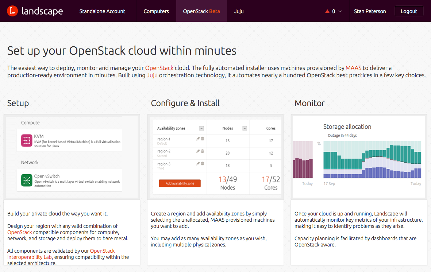Click the Landscape logo icon

12,11
